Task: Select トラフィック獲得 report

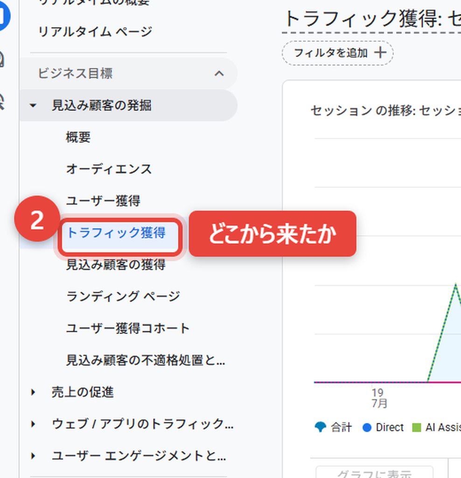Action: tap(116, 233)
